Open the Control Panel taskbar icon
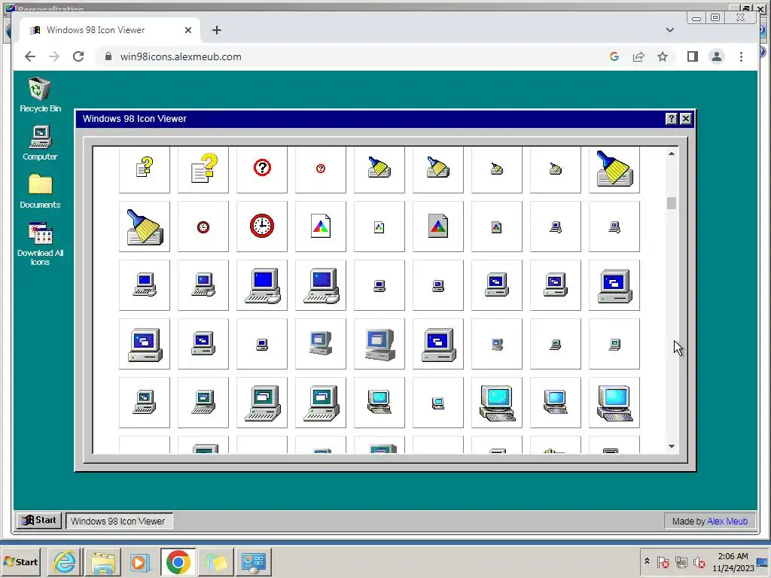The width and height of the screenshot is (771, 578). 254,561
